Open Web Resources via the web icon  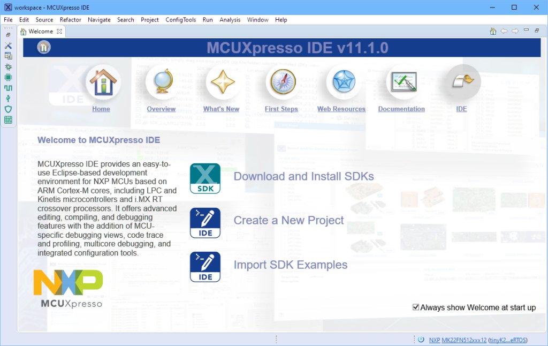[x=343, y=82]
